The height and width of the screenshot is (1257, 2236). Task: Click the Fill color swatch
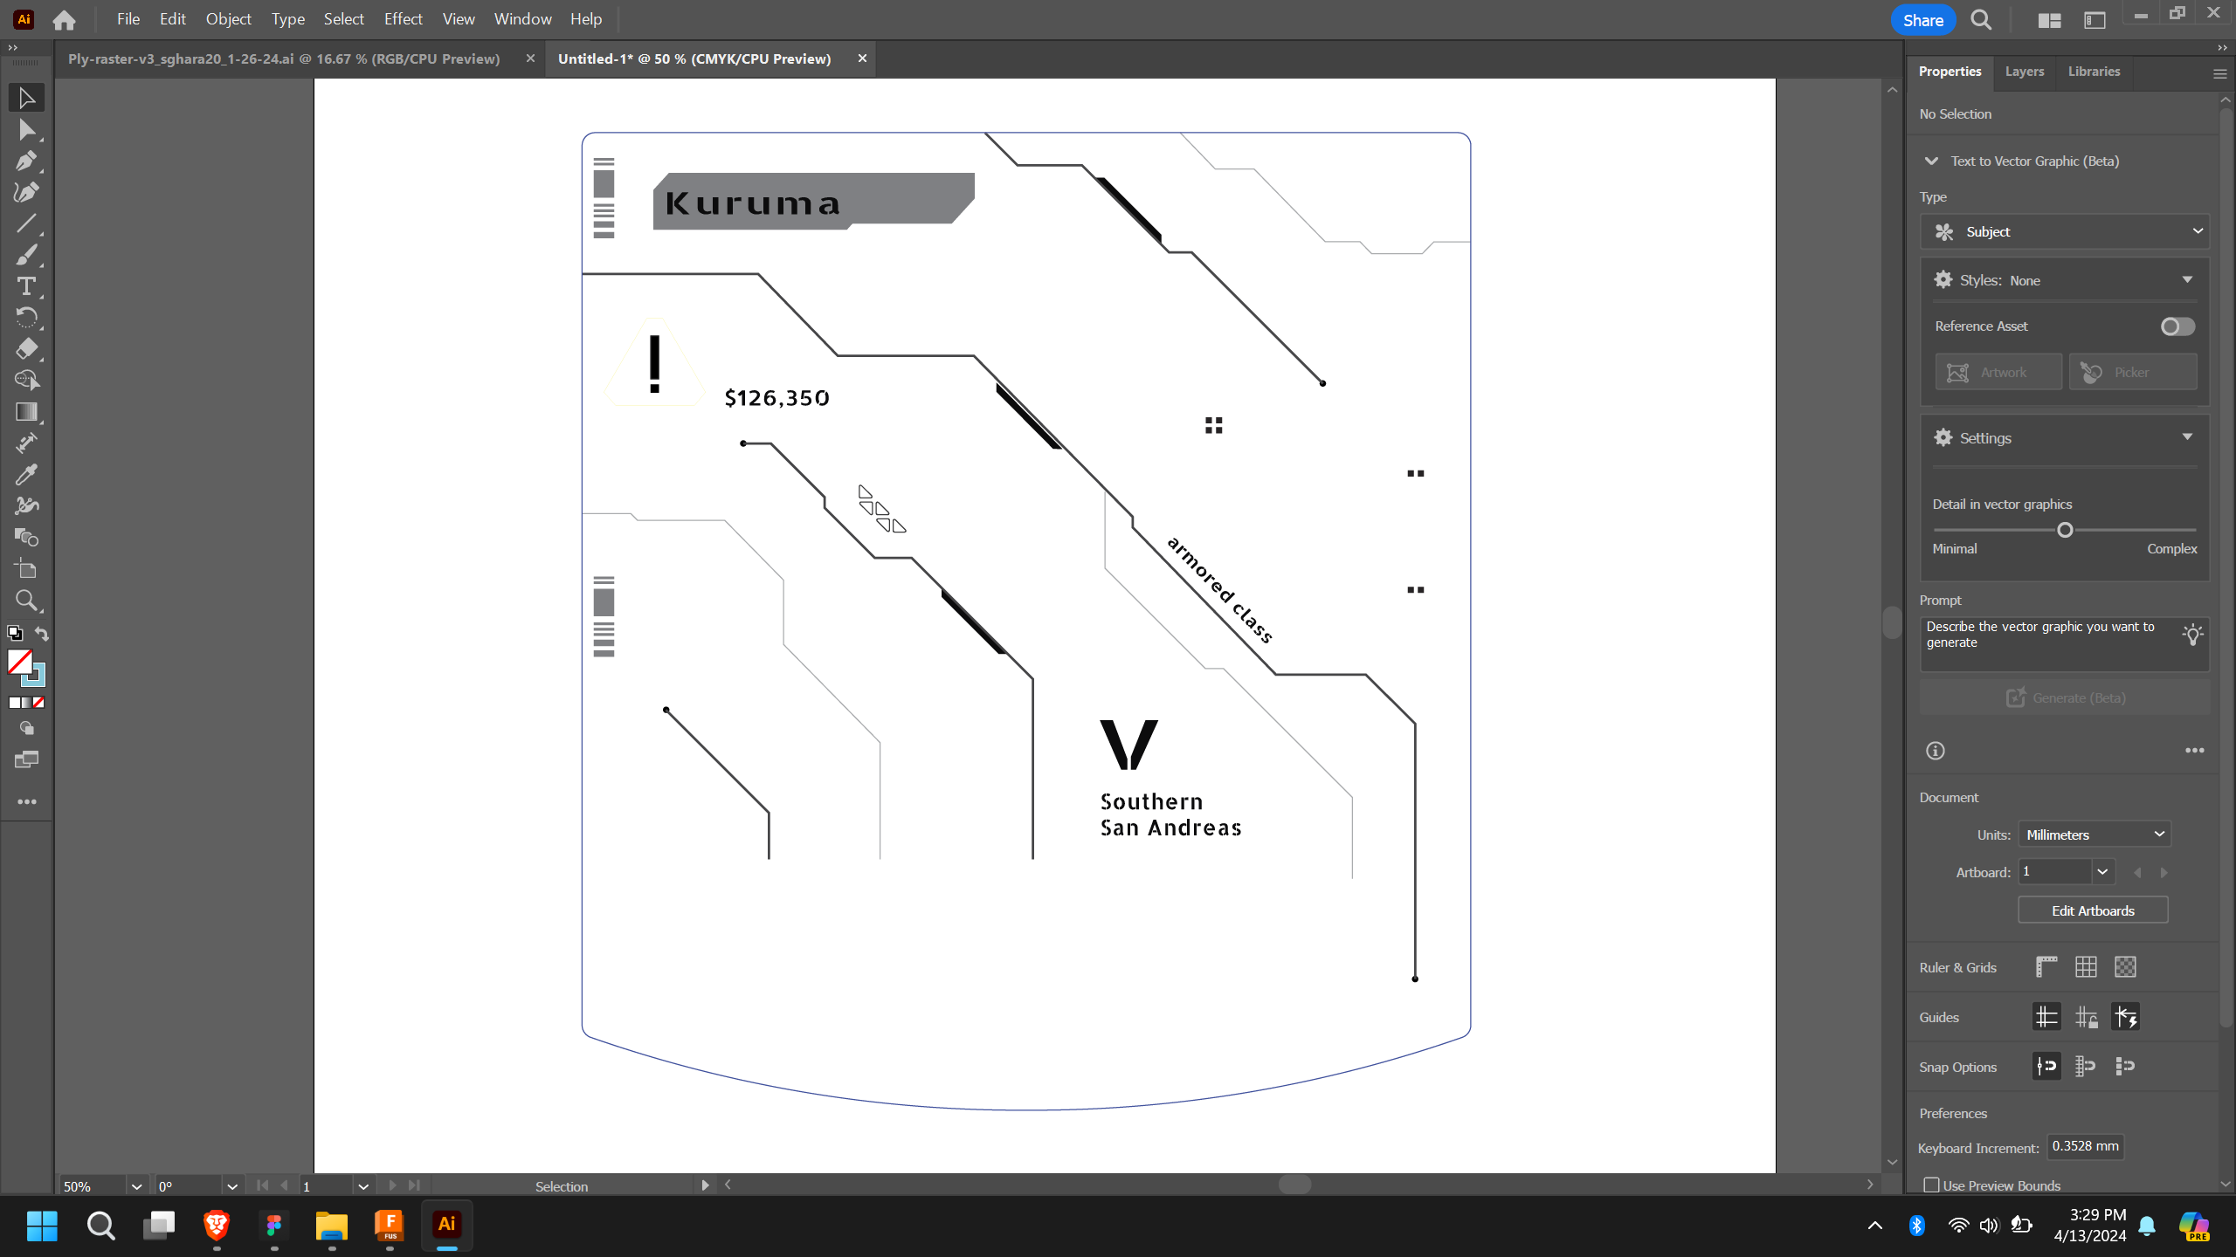(19, 663)
